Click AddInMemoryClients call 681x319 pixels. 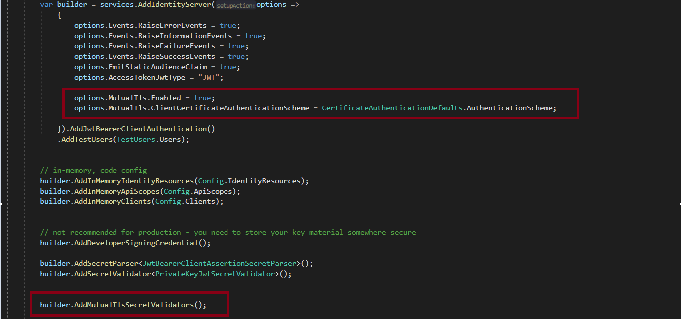tap(113, 201)
